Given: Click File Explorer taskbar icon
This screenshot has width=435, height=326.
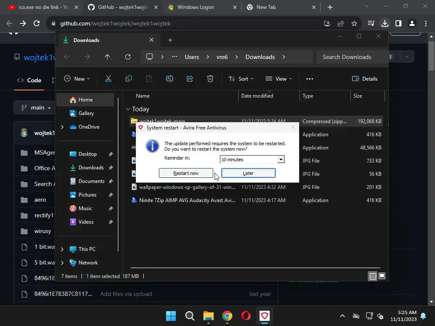Looking at the screenshot, I should pyautogui.click(x=208, y=316).
